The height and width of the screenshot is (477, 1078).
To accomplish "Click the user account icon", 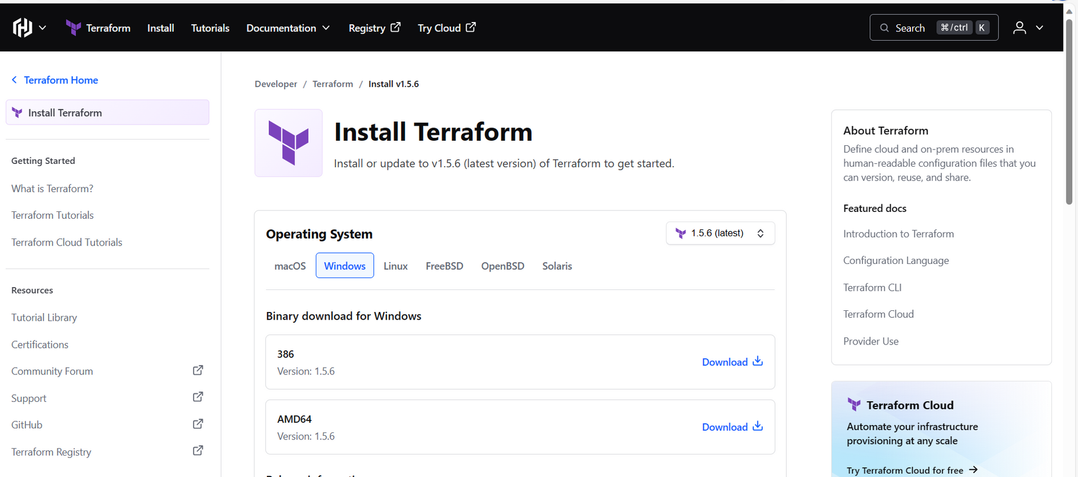I will [x=1019, y=28].
